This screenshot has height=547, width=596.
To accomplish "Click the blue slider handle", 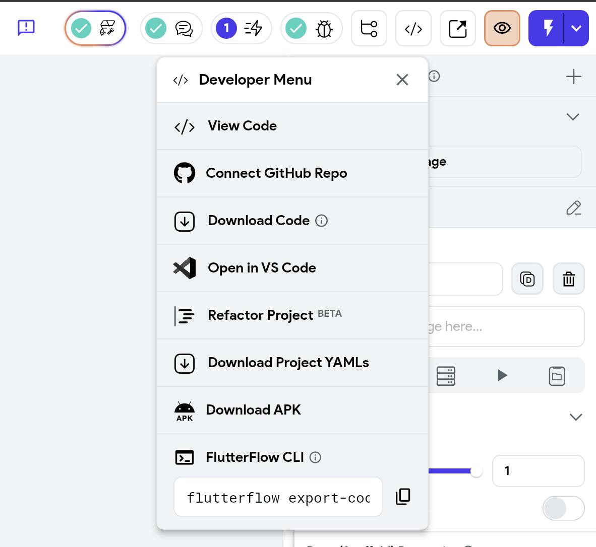I will pos(476,471).
